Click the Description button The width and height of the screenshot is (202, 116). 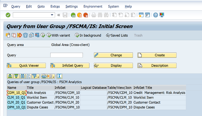(157, 66)
